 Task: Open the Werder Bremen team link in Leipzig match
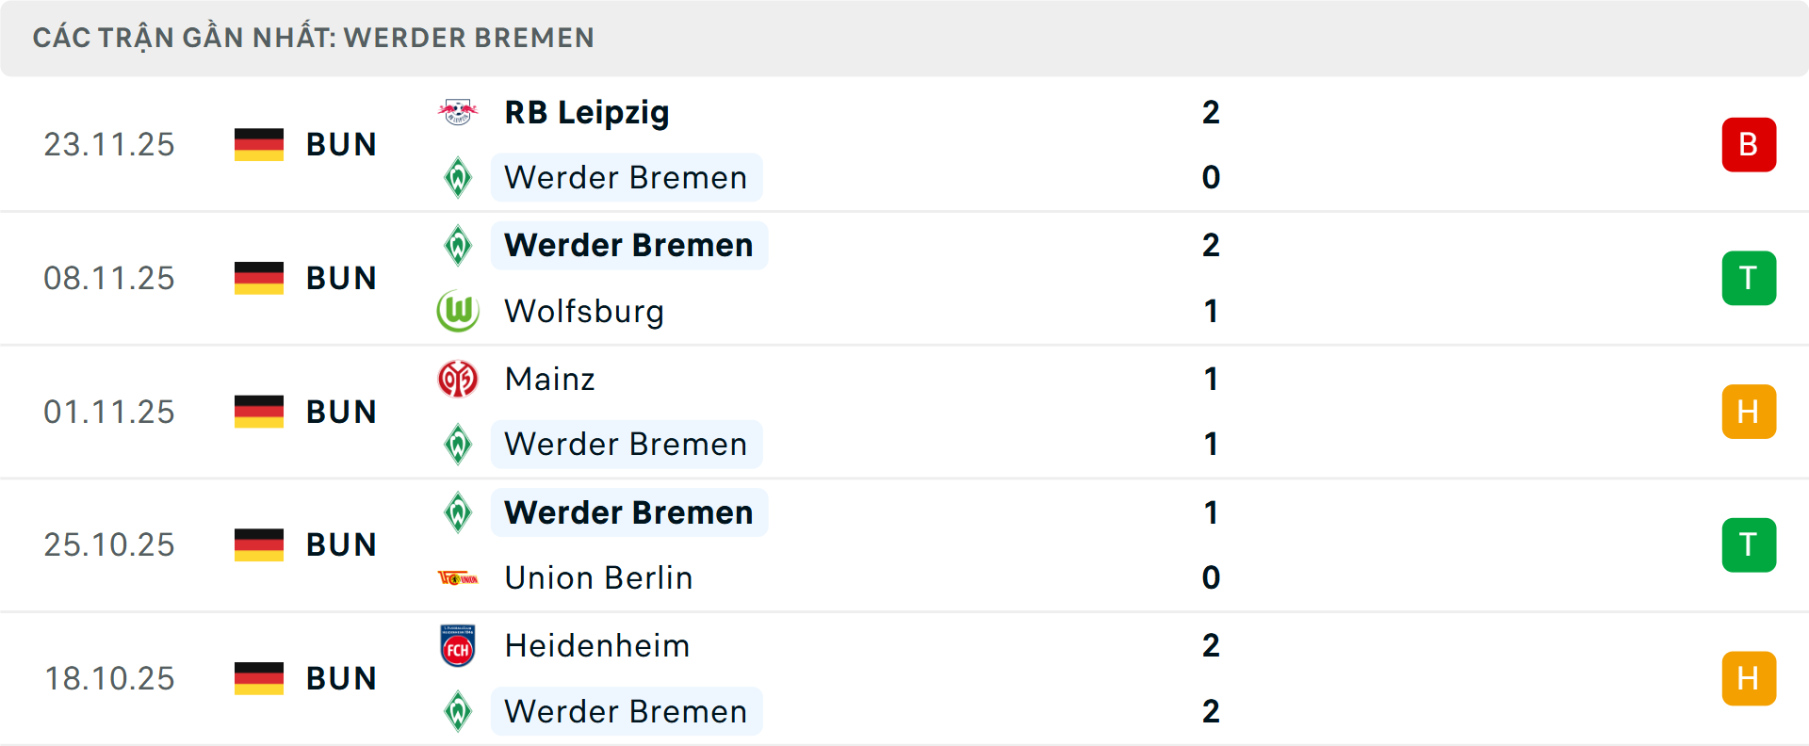(x=626, y=177)
